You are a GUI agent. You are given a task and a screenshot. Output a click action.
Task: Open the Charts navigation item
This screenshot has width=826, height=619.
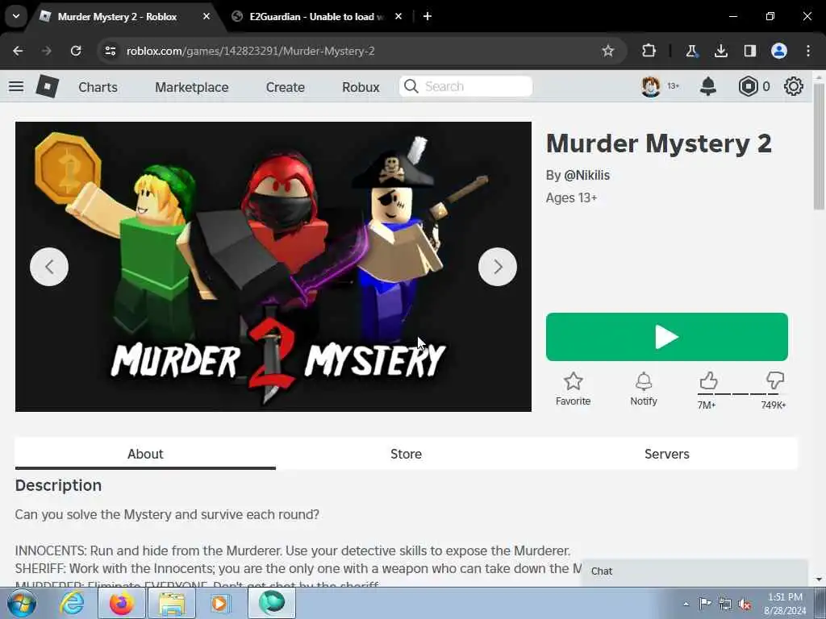coord(98,87)
